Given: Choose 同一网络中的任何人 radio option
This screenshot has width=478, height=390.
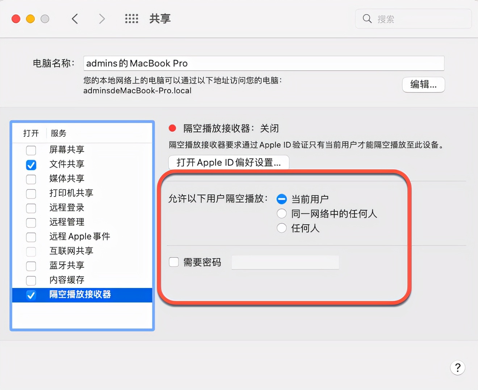Looking at the screenshot, I should [282, 213].
